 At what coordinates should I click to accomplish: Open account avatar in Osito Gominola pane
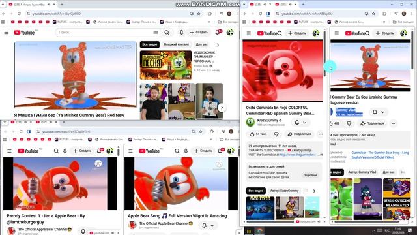click(x=315, y=33)
